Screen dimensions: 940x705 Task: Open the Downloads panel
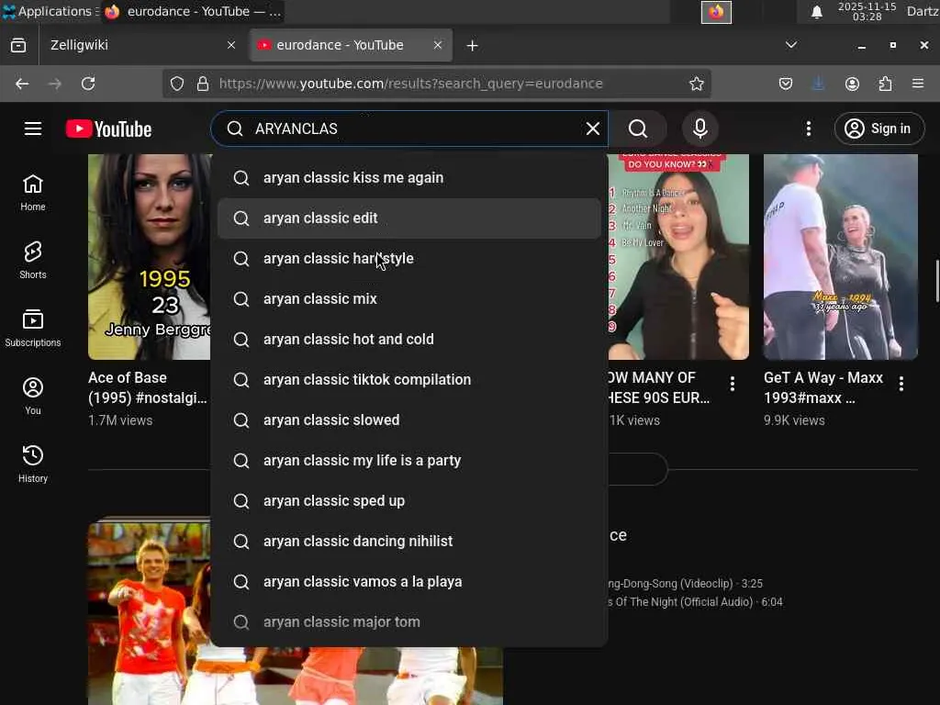(x=818, y=84)
